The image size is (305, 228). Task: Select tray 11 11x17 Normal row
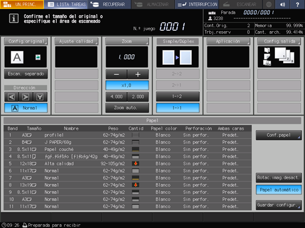tap(127, 206)
